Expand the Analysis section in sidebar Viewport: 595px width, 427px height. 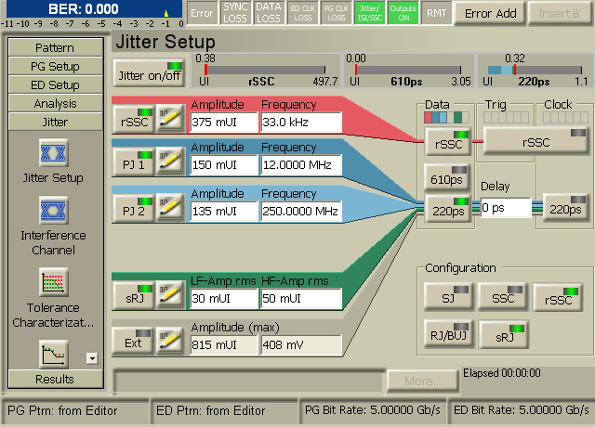(55, 104)
